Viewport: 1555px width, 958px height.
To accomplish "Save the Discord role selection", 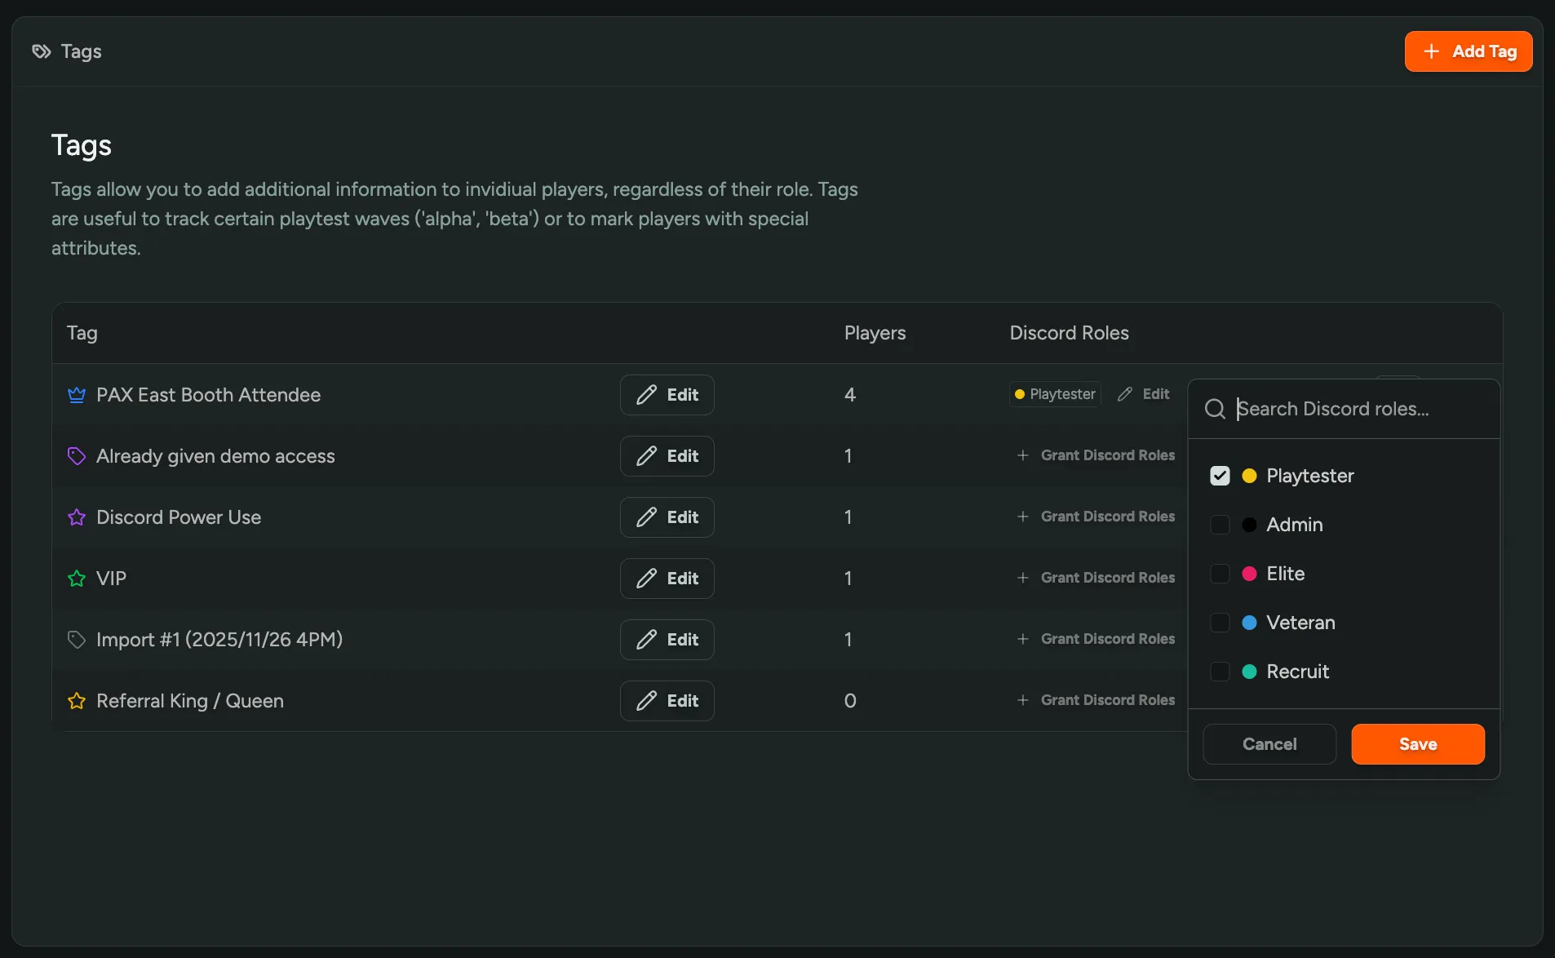I will click(1417, 744).
